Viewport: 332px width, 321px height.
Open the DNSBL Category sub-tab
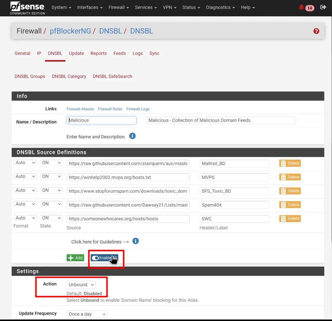click(x=69, y=76)
